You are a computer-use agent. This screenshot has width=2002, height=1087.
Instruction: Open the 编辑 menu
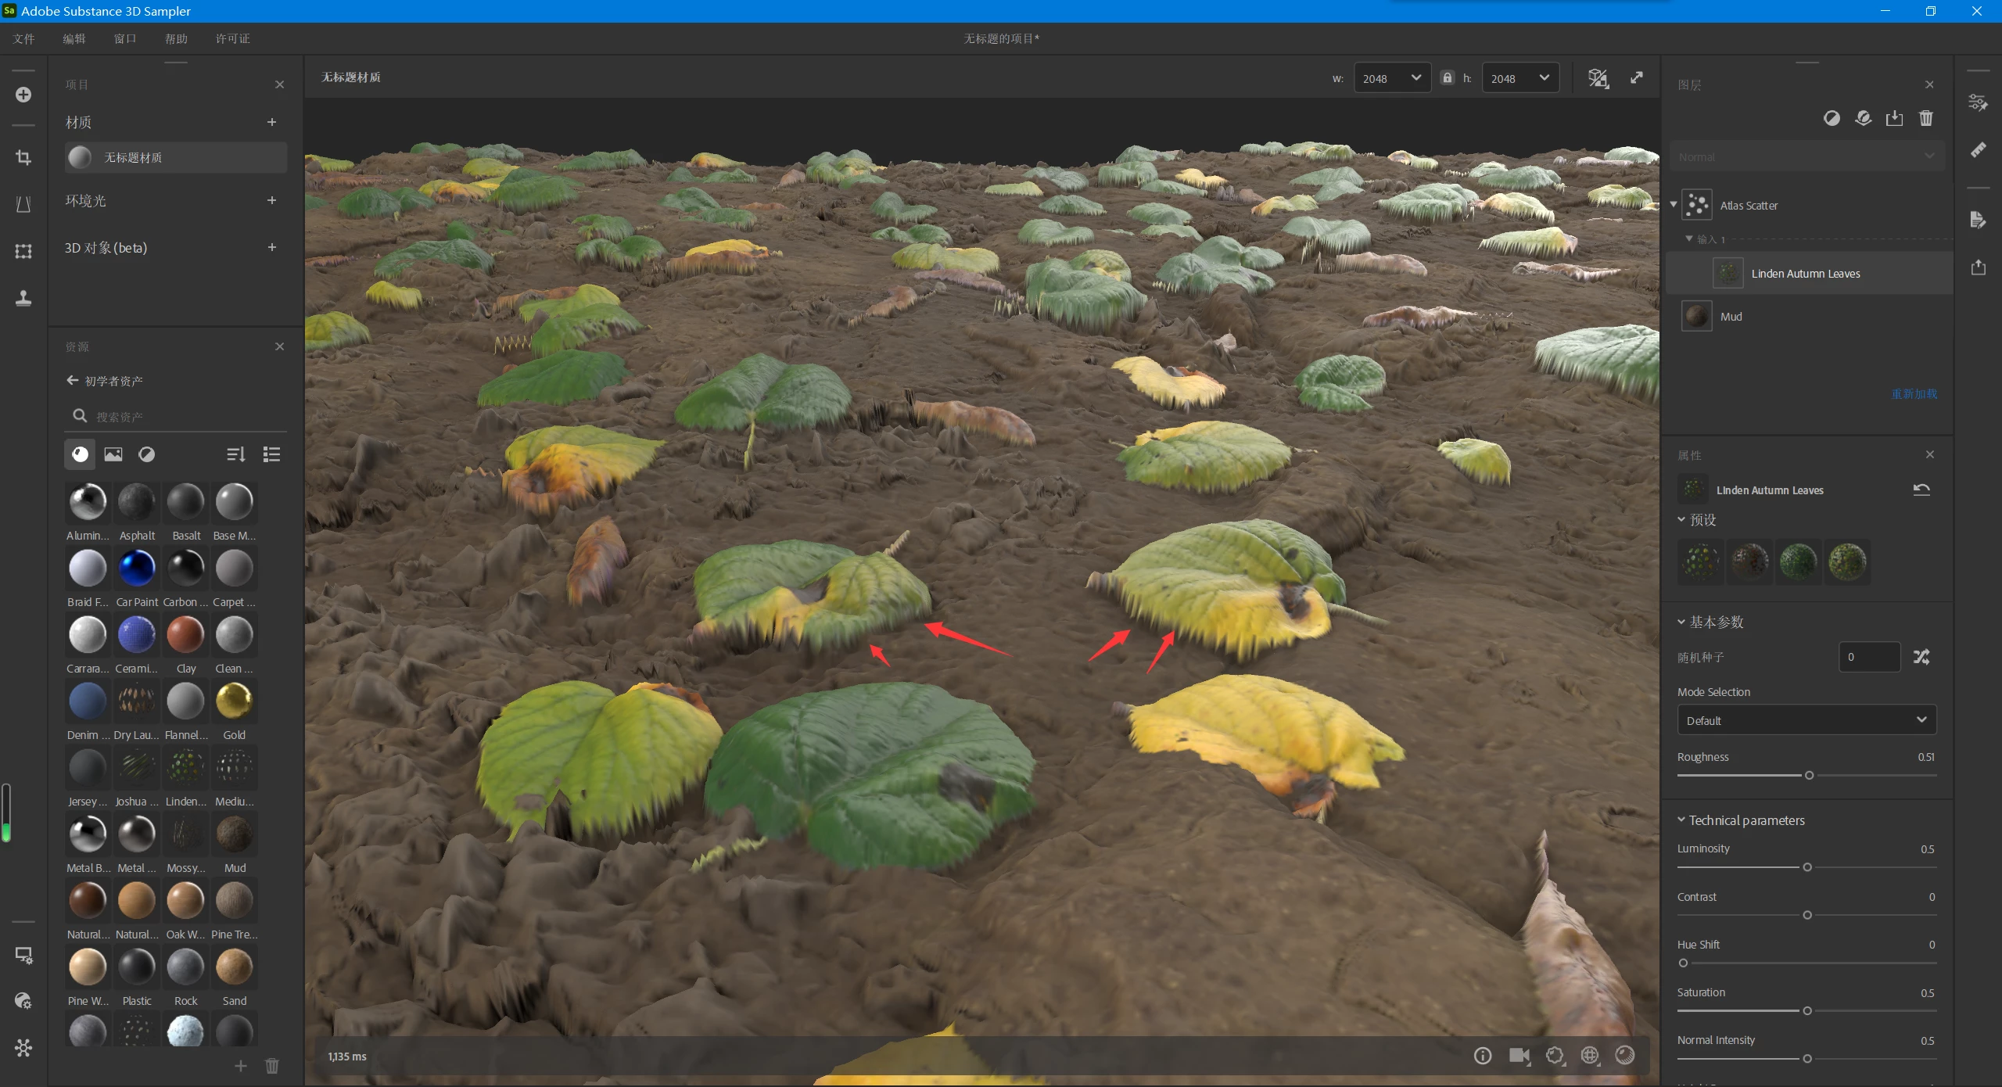[x=74, y=38]
